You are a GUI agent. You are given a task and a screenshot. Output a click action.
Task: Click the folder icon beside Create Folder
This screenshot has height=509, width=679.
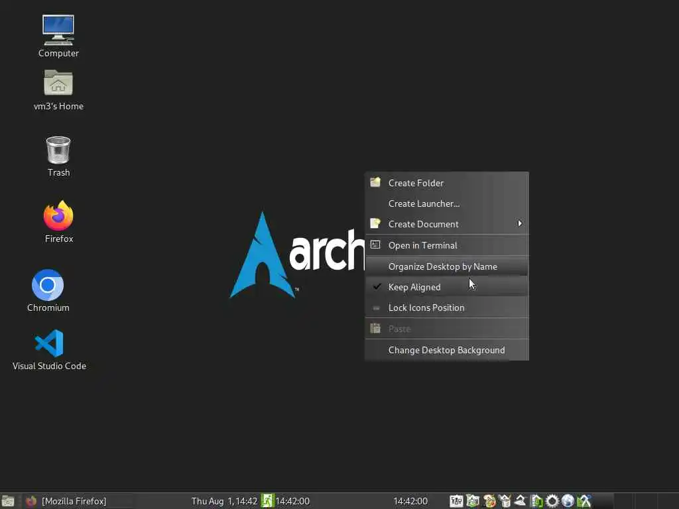[x=375, y=182]
